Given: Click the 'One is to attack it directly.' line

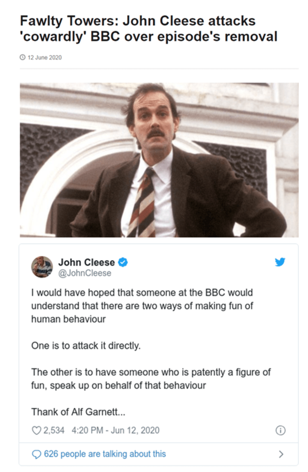Looking at the screenshot, I should coord(86,345).
